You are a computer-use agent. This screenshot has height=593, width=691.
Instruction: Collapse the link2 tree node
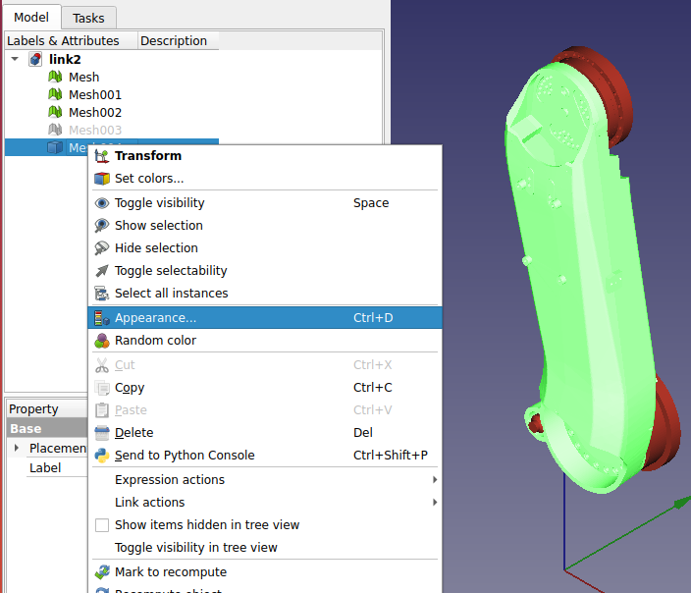[x=15, y=60]
